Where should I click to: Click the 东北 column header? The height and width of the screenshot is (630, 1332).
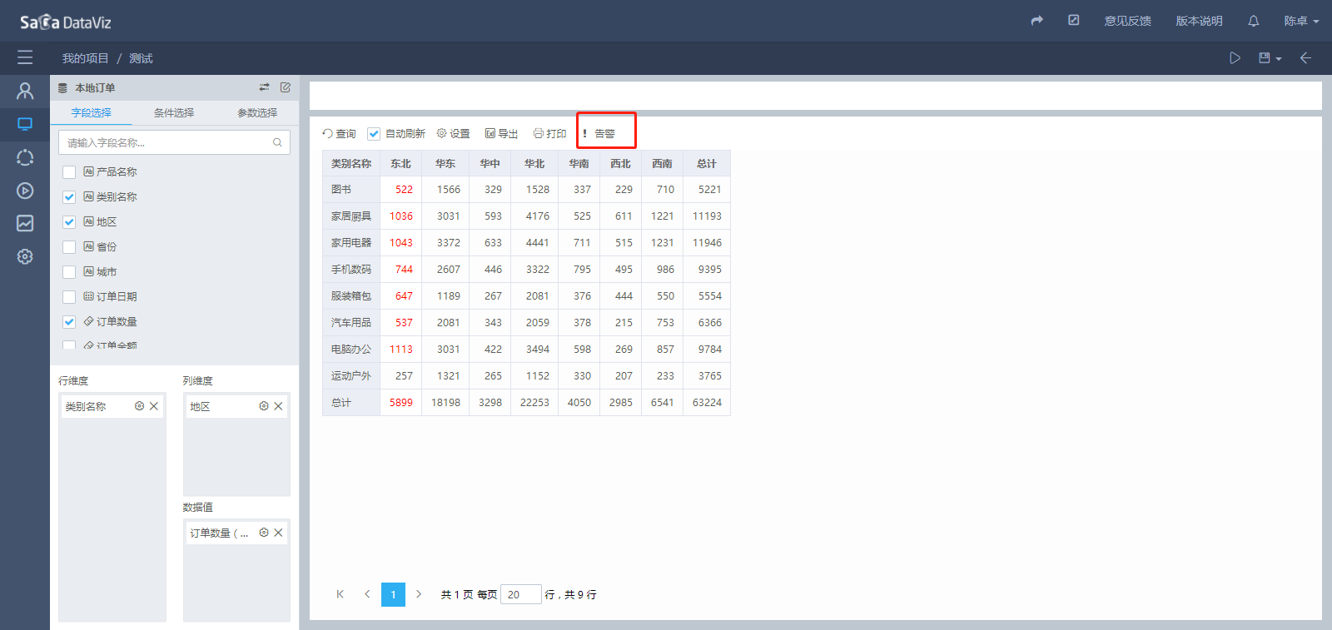(401, 163)
